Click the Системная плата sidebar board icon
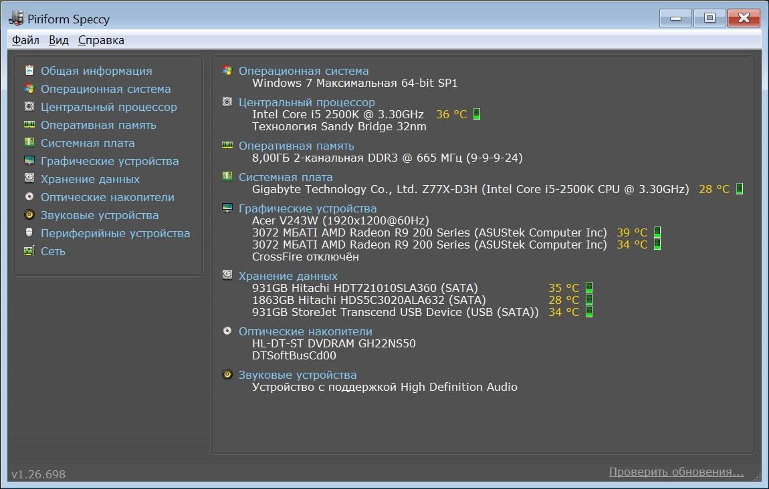This screenshot has width=769, height=489. click(29, 142)
